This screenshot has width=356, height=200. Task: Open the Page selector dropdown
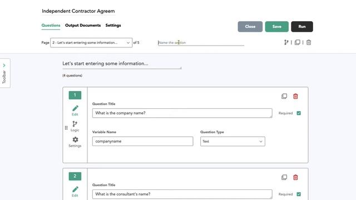point(91,43)
